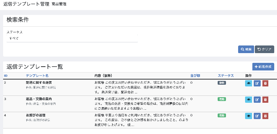Sort by the ID column header

6,76
